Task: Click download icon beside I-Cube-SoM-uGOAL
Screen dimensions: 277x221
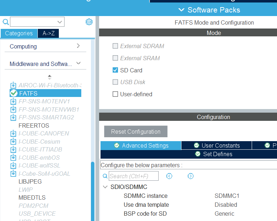Action: pos(13,174)
